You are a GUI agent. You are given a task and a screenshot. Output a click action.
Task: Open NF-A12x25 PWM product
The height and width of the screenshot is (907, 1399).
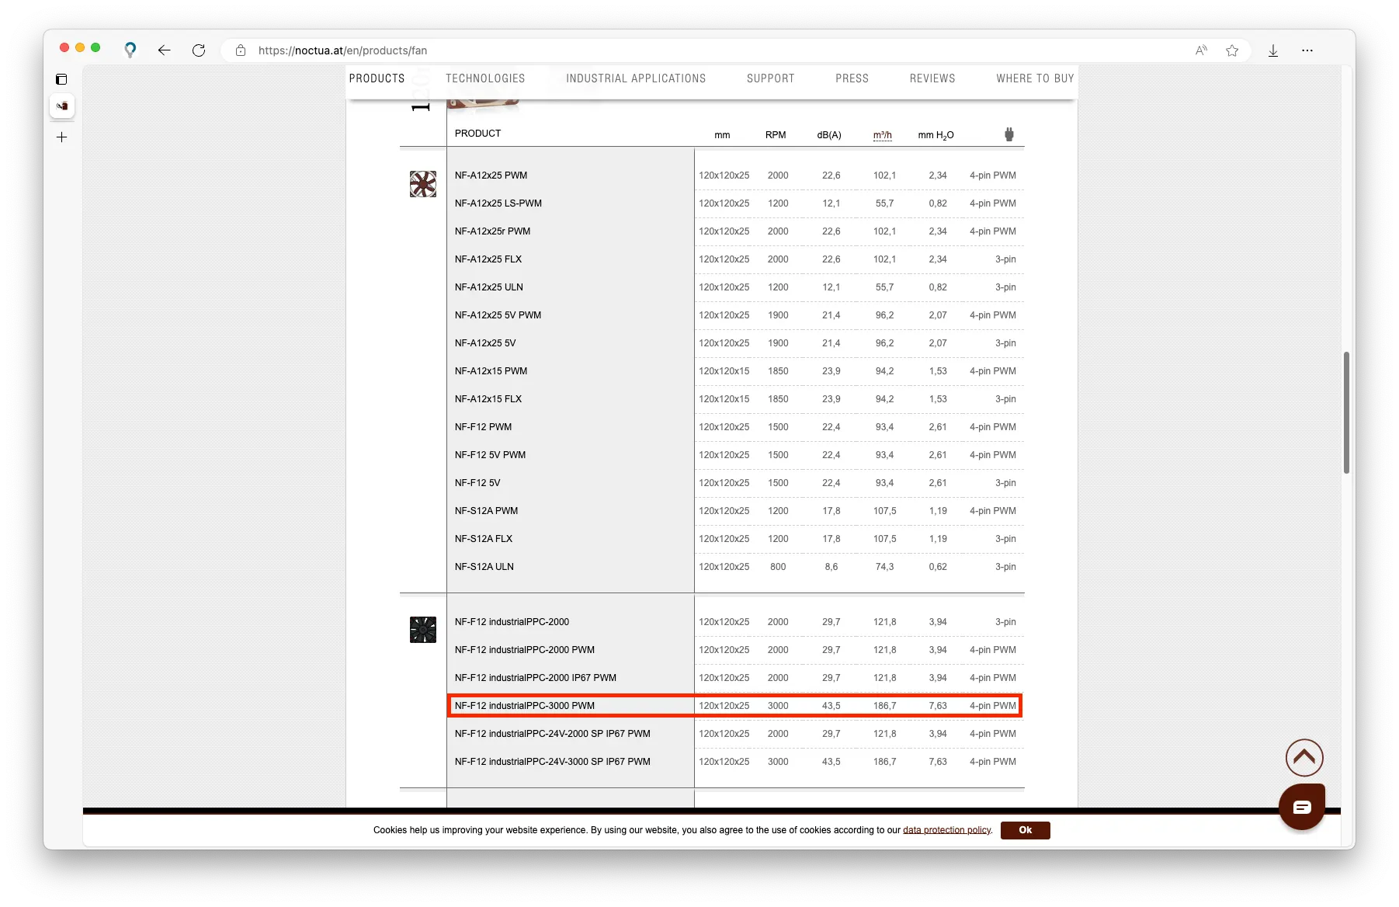[491, 175]
